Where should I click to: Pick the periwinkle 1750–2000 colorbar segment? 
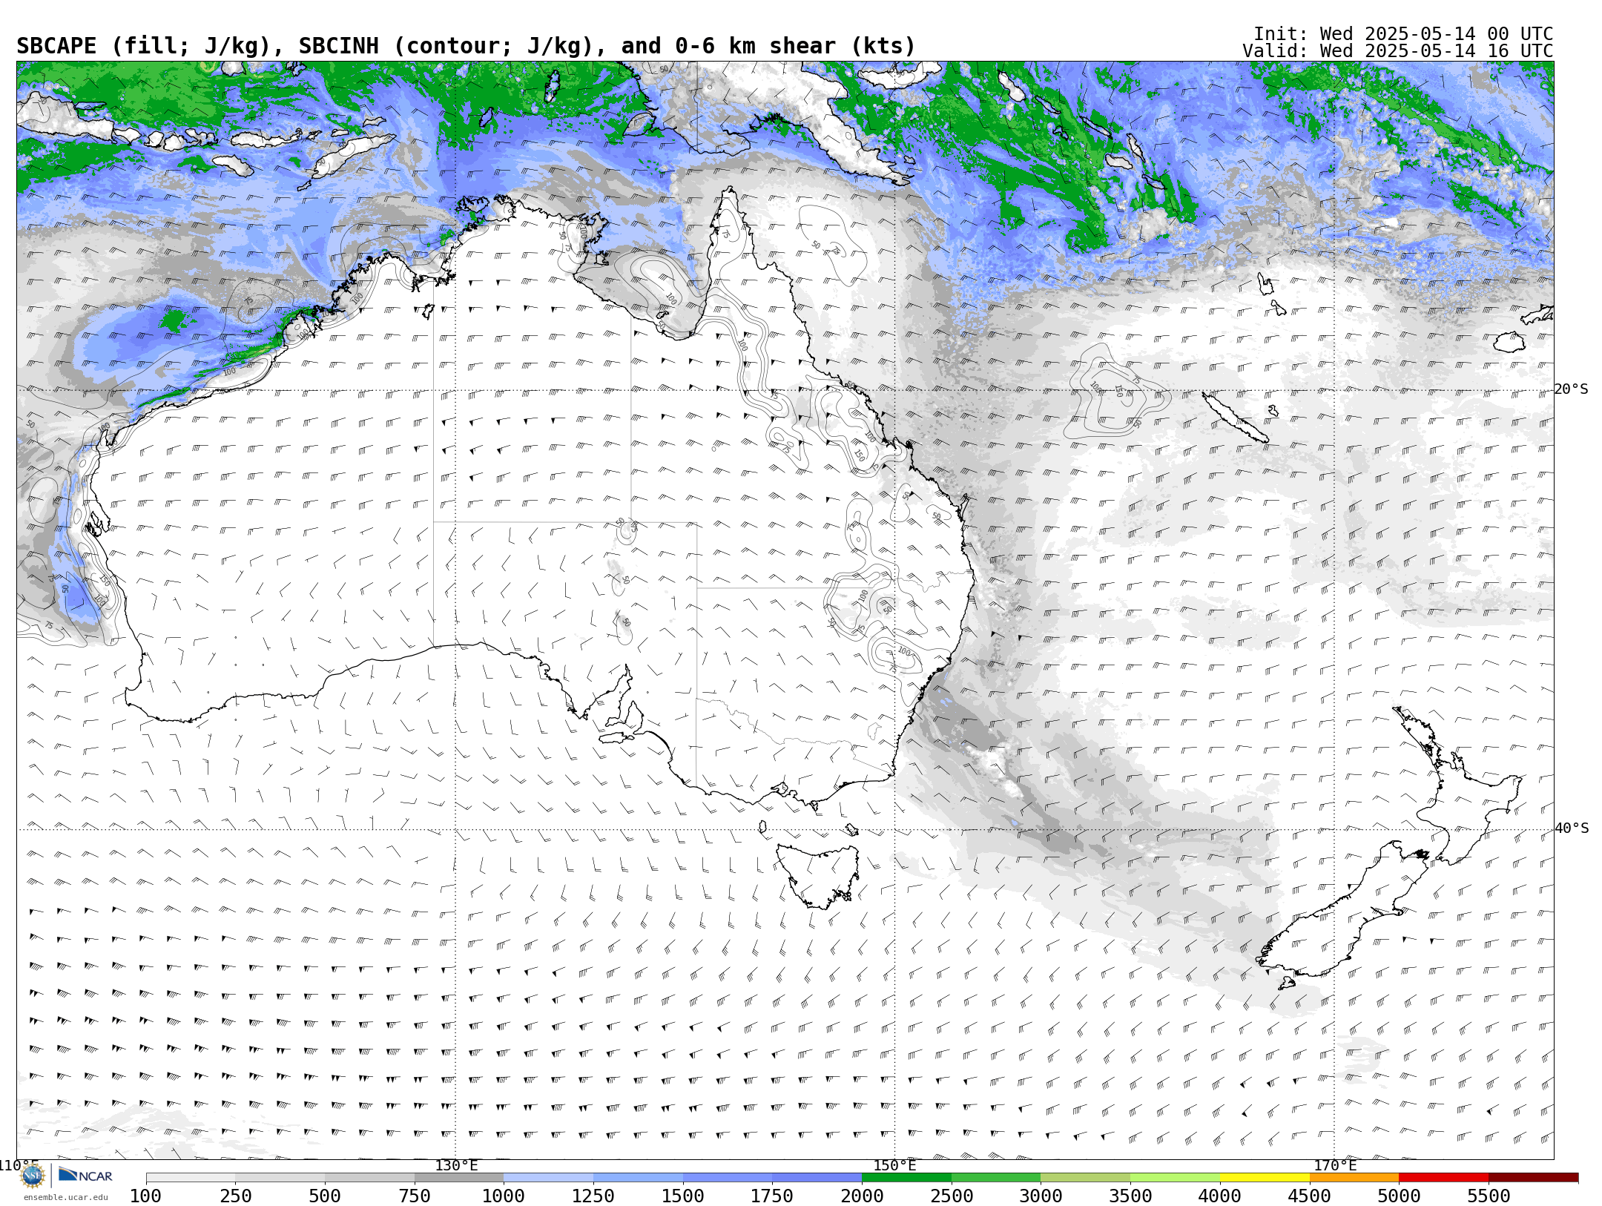[817, 1178]
